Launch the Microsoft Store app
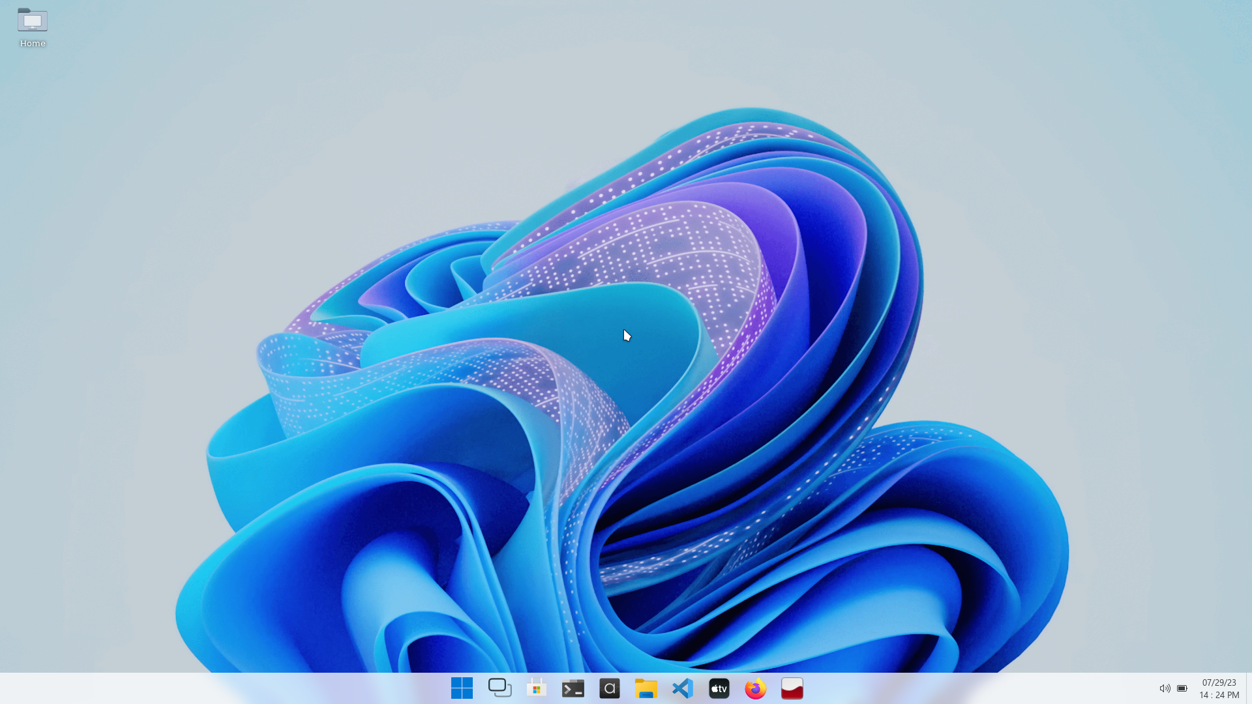Screen dimensions: 1252x704 point(536,688)
